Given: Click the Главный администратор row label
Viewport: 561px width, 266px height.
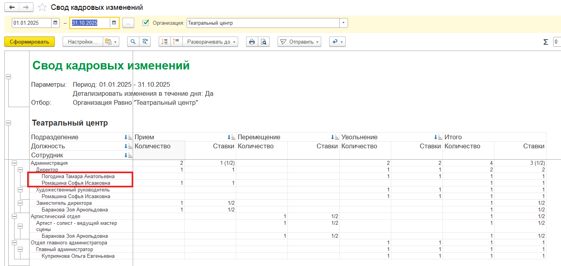Looking at the screenshot, I should pos(65,249).
